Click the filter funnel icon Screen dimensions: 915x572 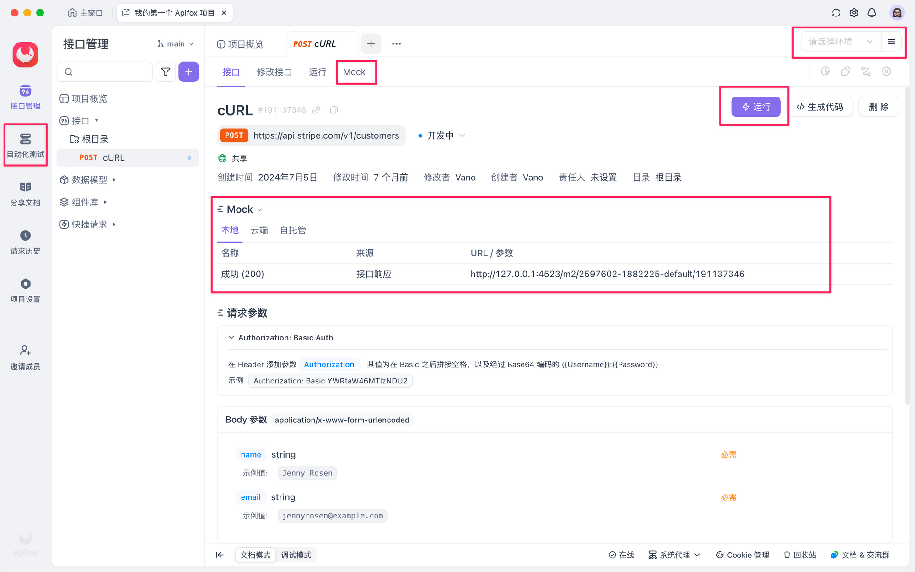click(x=166, y=72)
